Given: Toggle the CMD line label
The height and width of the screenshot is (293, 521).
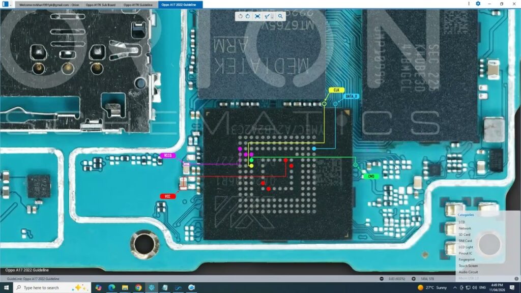Looking at the screenshot, I should tap(371, 175).
